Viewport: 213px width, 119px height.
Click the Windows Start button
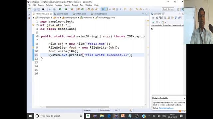[30, 116]
